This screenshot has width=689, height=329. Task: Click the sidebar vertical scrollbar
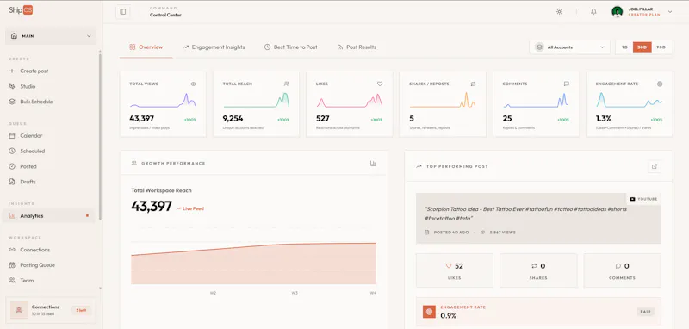pos(100,136)
